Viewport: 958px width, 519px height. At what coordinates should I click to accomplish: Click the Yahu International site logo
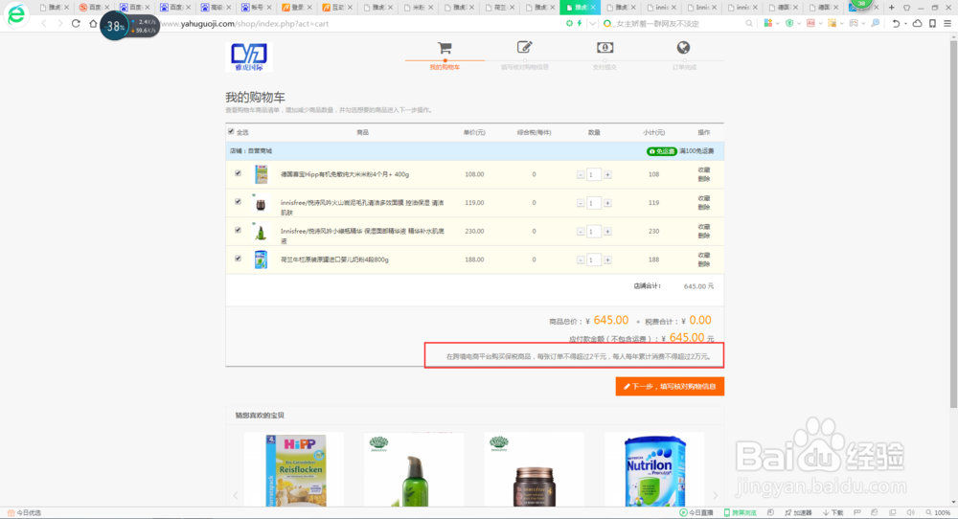tap(249, 57)
